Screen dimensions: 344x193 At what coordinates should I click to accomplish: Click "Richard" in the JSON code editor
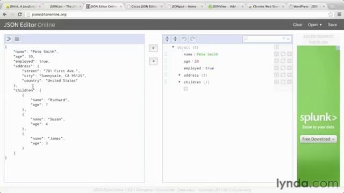click(x=58, y=100)
